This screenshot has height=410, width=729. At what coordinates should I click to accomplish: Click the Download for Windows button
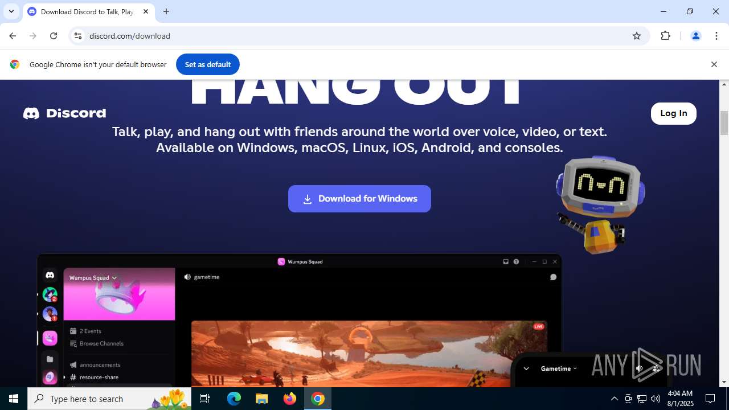[359, 199]
